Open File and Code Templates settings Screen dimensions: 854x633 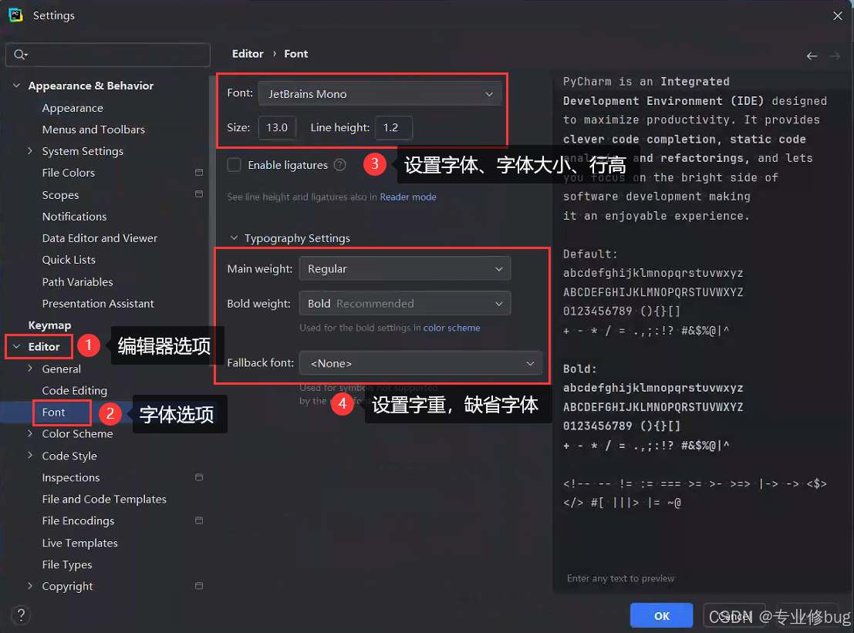click(104, 499)
